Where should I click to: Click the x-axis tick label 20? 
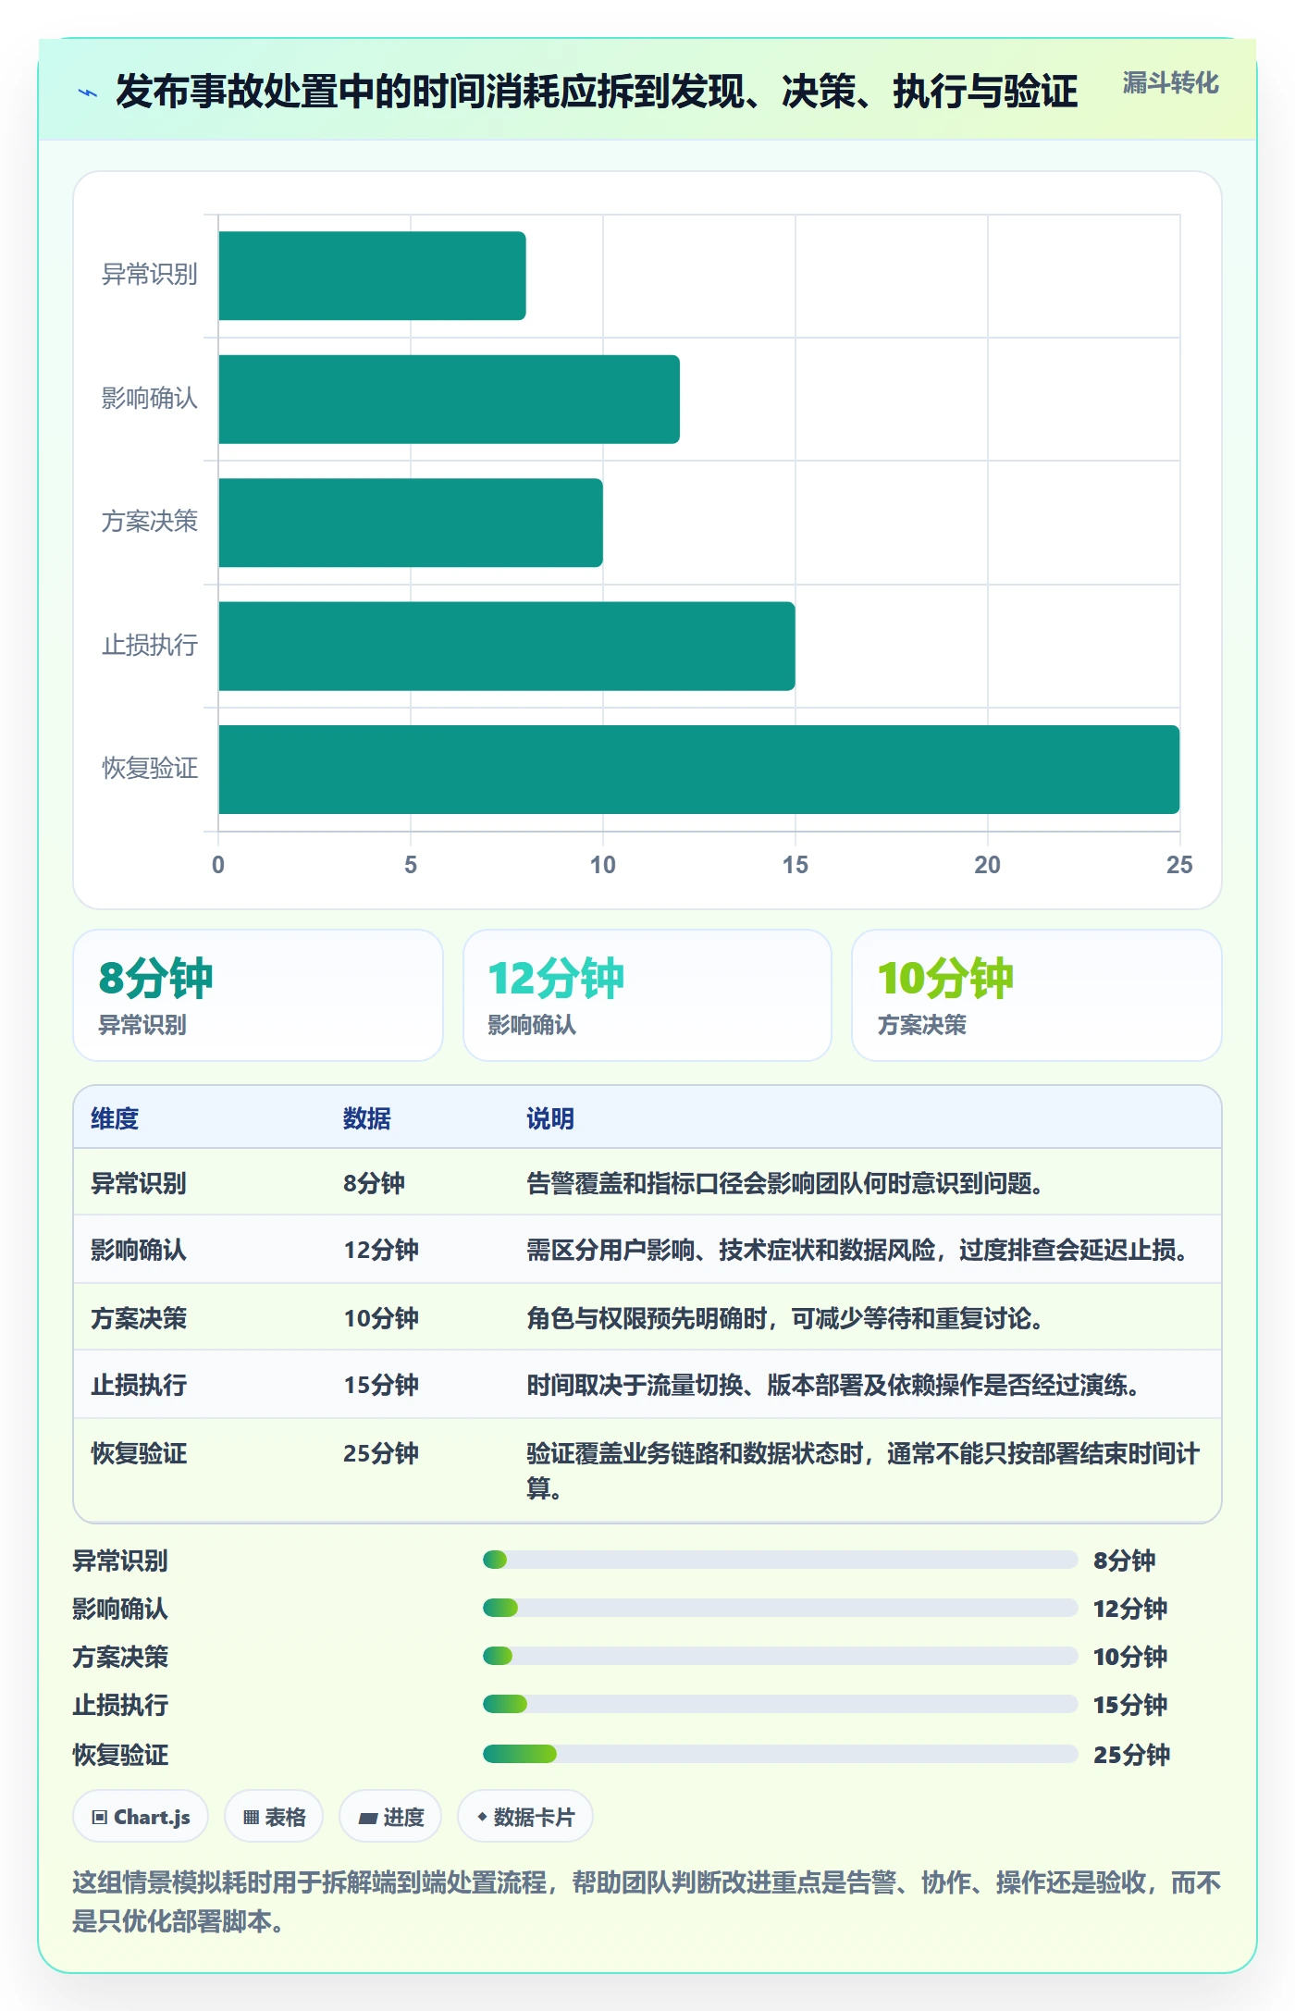[987, 865]
